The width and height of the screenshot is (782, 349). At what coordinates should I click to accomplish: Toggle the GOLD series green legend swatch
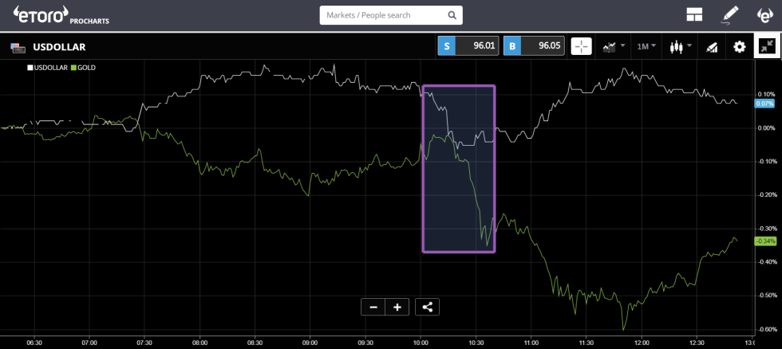point(75,69)
